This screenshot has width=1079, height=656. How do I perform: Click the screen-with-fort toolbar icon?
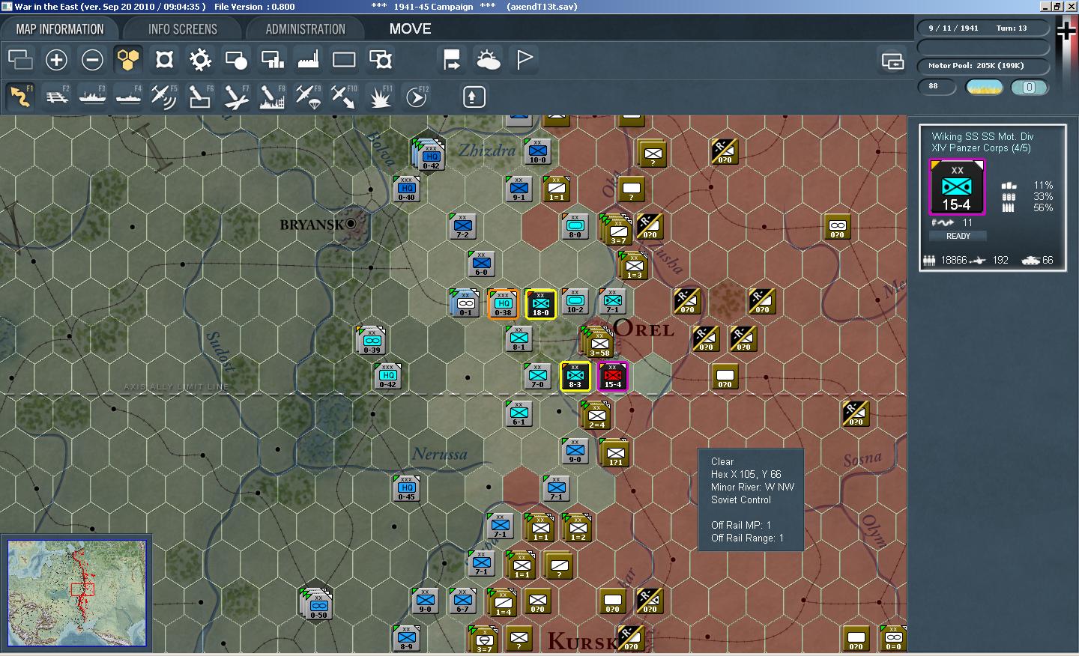pyautogui.click(x=380, y=59)
